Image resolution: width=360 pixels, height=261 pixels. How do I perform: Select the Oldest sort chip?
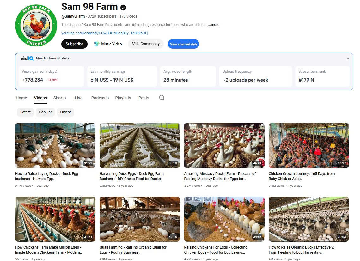pyautogui.click(x=65, y=112)
